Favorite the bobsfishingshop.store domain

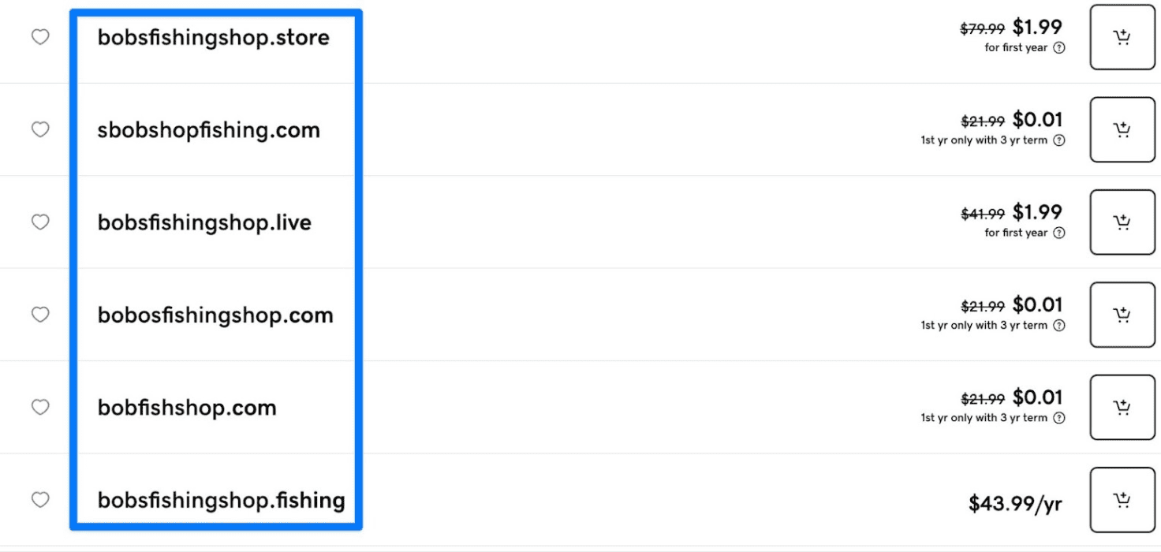pos(39,37)
